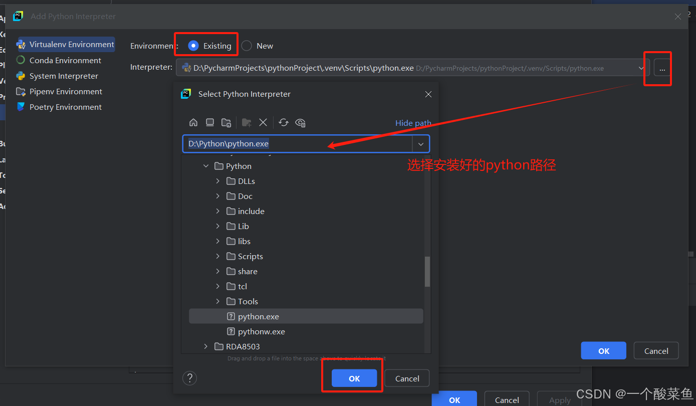Open the Interpreter path dropdown
This screenshot has height=406, width=696.
click(x=641, y=68)
